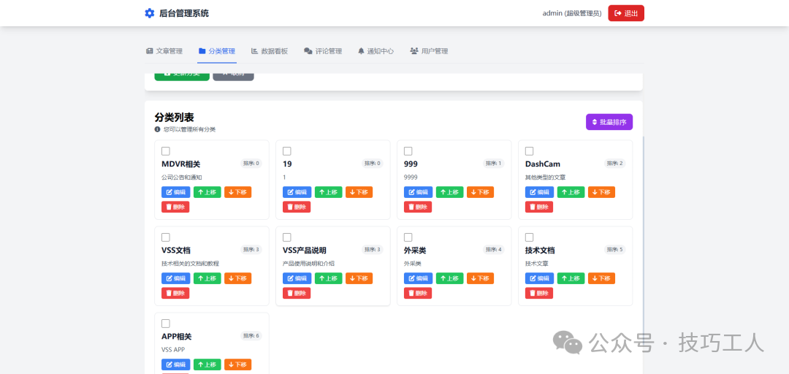Edit the MDVR相关 category
This screenshot has height=374, width=789.
click(x=175, y=192)
